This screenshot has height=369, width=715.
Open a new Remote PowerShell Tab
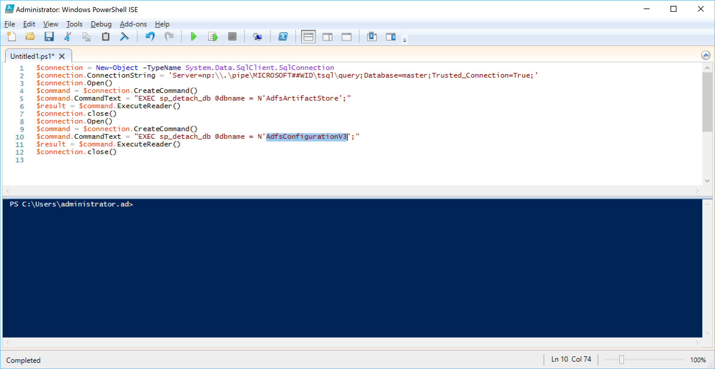(x=258, y=36)
